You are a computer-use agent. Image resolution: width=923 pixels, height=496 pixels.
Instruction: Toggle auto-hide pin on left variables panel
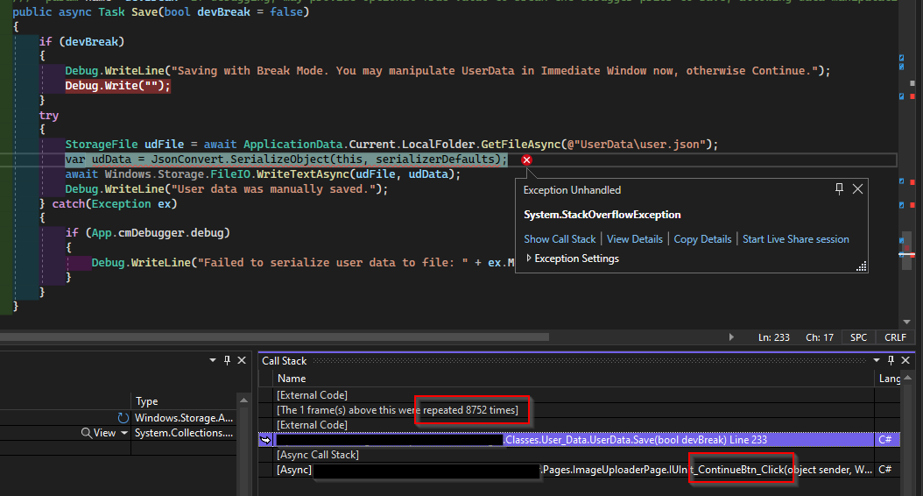click(228, 360)
